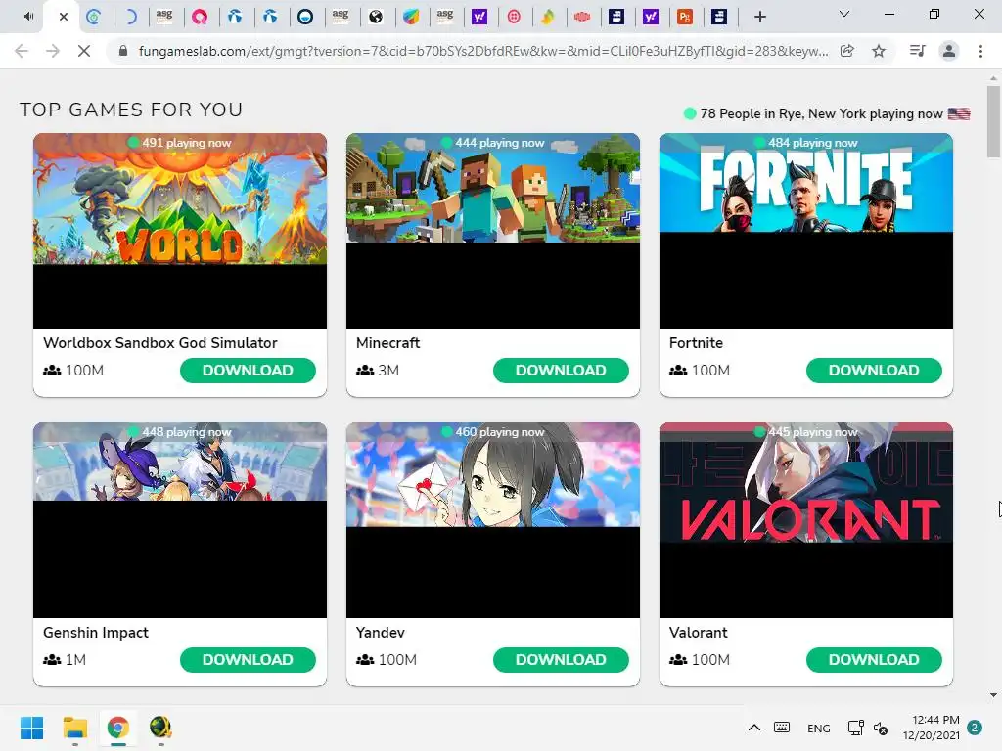Open the Chrome three-dot menu
The image size is (1002, 751).
tap(980, 51)
